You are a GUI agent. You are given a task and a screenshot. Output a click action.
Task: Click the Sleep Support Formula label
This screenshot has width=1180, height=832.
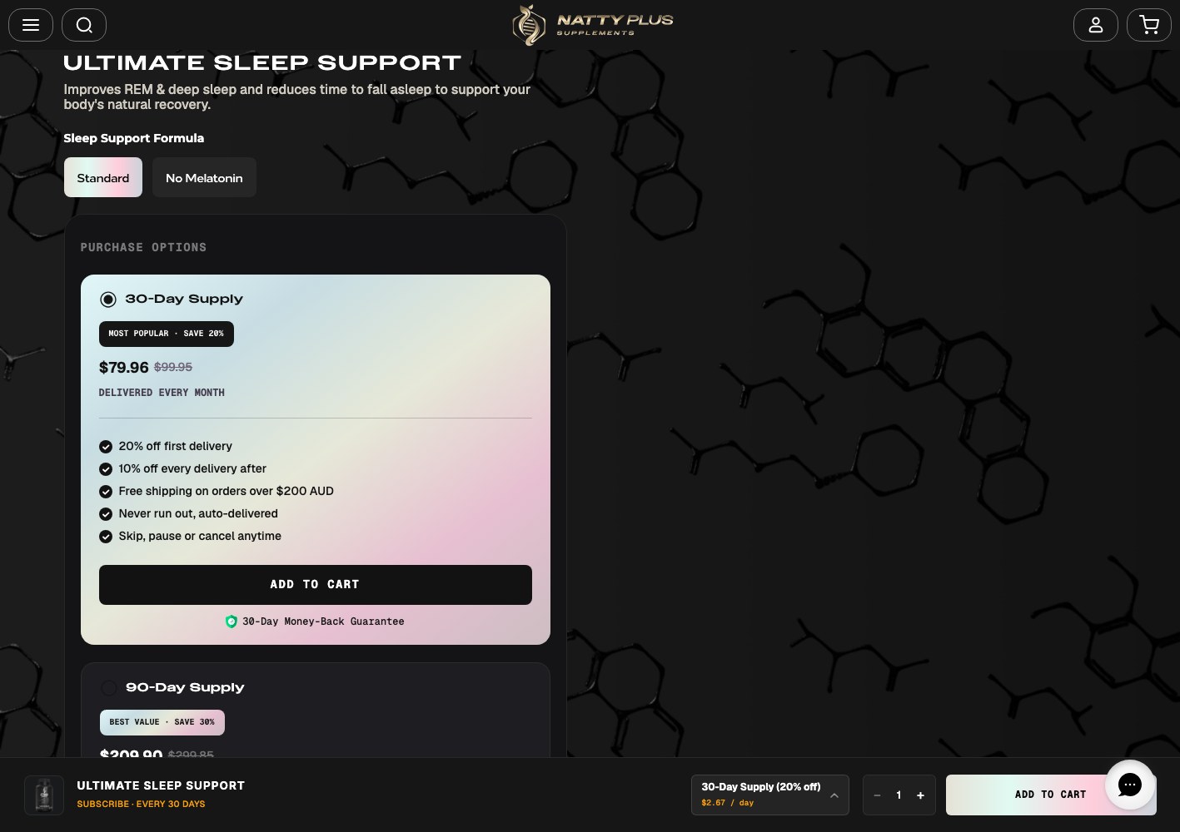click(x=134, y=138)
